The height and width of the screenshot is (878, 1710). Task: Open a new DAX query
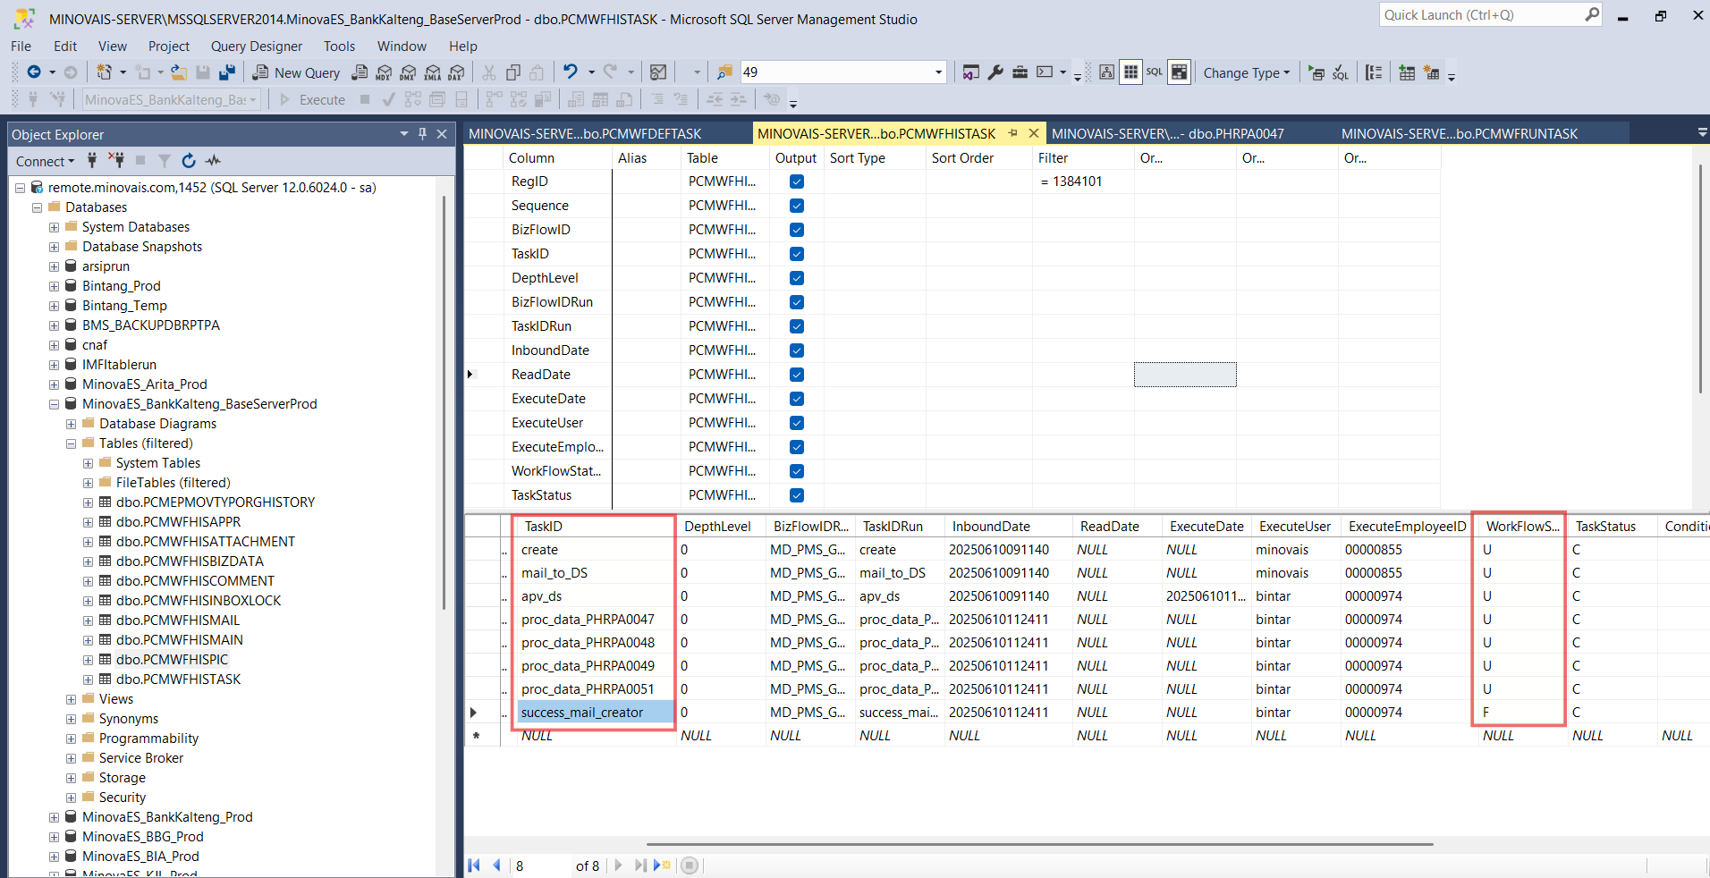[x=457, y=72]
